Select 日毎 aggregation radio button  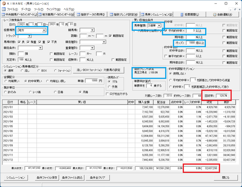[55, 92]
